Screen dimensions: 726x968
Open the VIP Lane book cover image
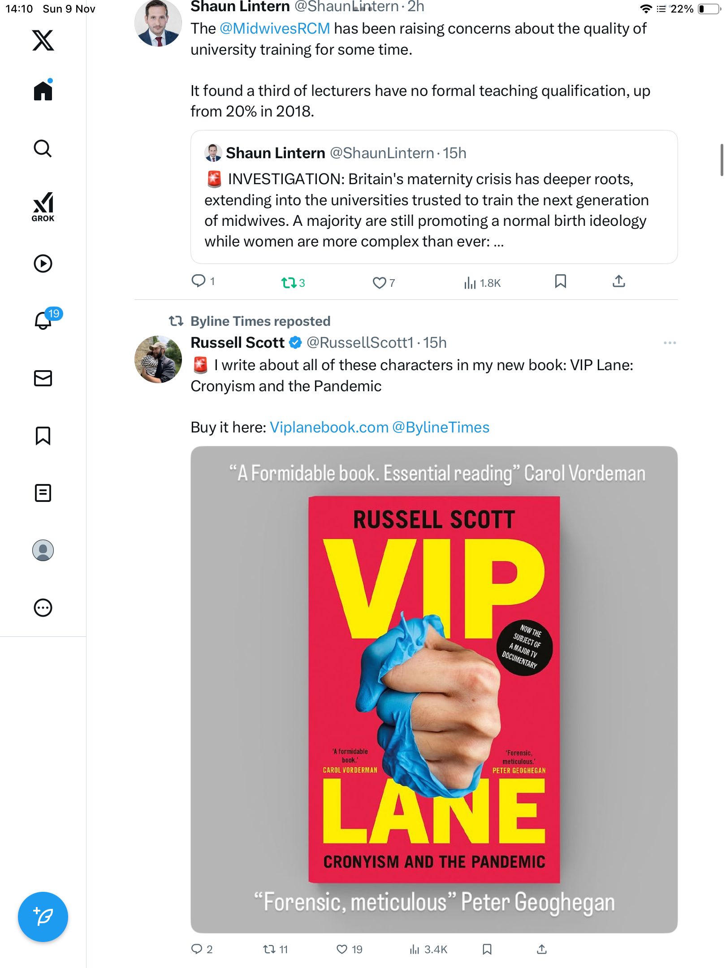(434, 689)
